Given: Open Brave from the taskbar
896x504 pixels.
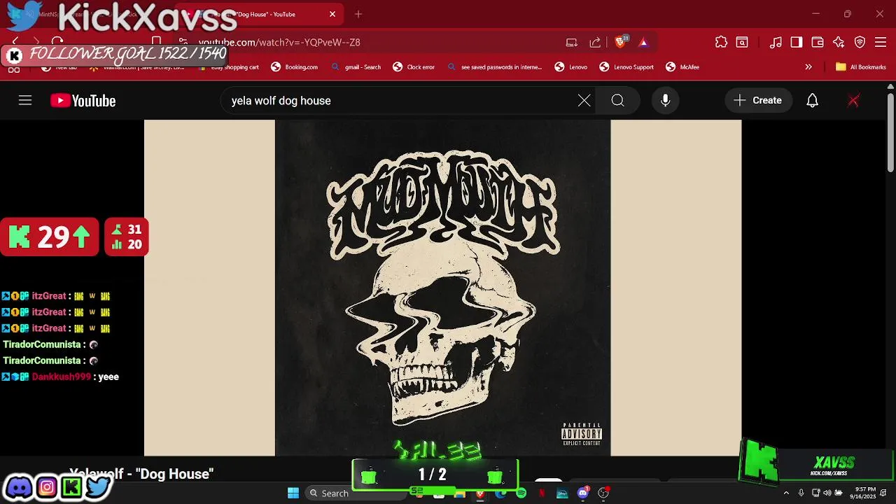Looking at the screenshot, I should tap(479, 493).
